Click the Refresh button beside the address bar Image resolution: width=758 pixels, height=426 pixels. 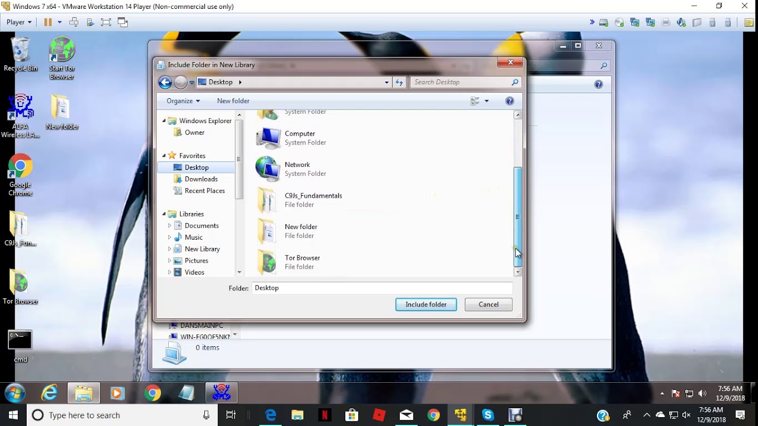399,82
